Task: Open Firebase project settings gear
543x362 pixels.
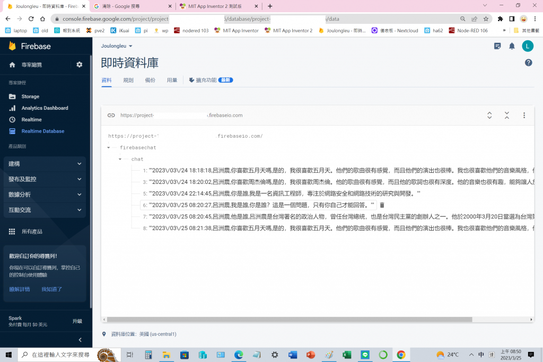Action: pyautogui.click(x=80, y=64)
